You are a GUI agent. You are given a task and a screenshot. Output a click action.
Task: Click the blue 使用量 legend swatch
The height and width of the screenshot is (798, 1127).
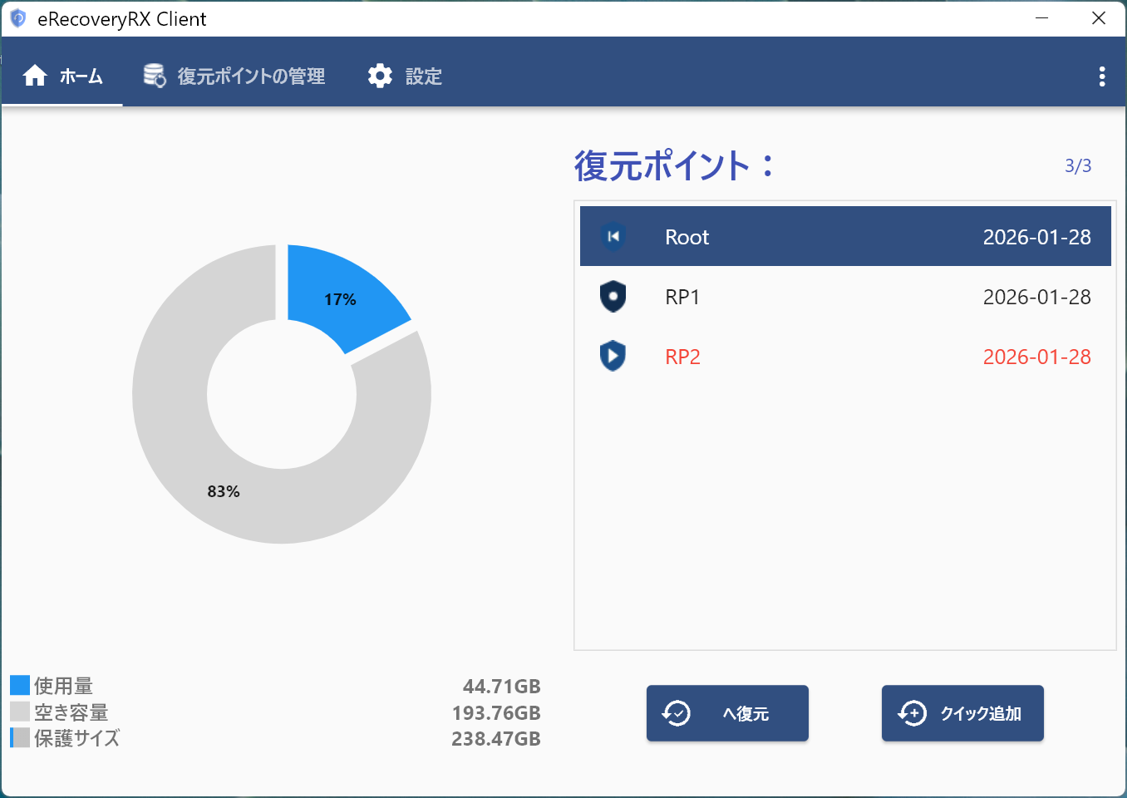pos(20,686)
